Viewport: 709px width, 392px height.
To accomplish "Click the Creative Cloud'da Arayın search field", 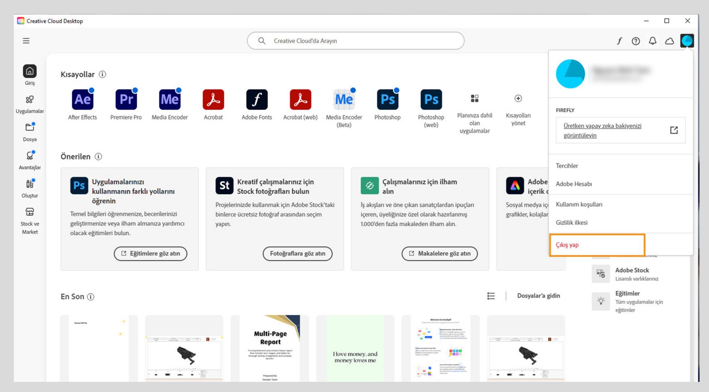I will pos(355,41).
